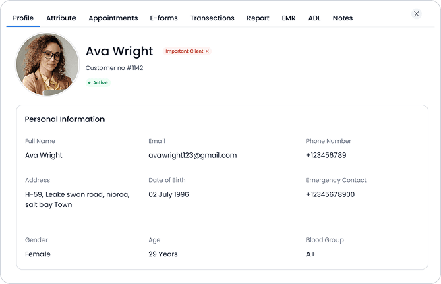Viewport: 441px width, 284px height.
Task: Click the Full Name field label
Action: [40, 141]
